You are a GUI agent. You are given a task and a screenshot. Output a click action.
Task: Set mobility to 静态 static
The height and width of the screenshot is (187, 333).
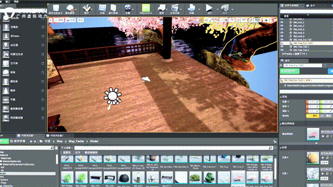(x=313, y=116)
